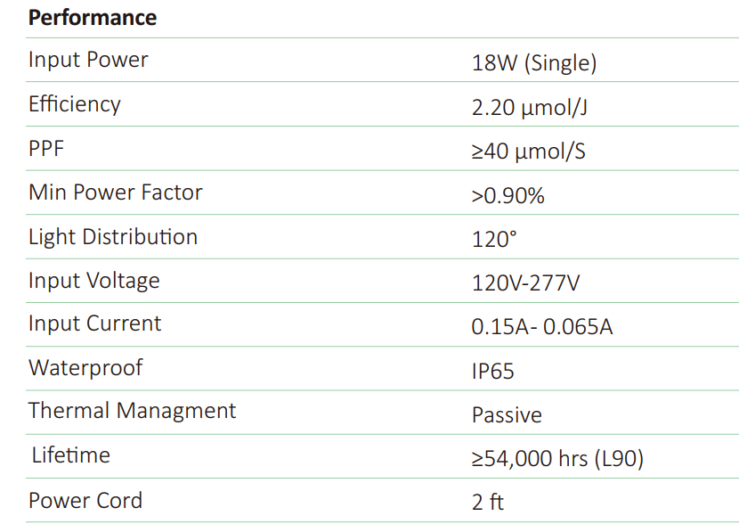The image size is (739, 524).
Task: Click the 18W (Single) value
Action: tap(533, 63)
